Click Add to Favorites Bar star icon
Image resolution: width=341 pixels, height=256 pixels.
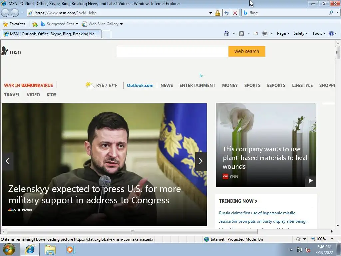pos(35,24)
